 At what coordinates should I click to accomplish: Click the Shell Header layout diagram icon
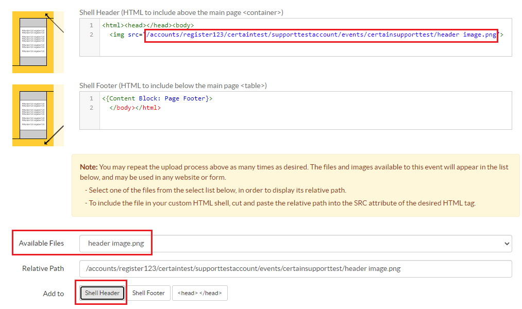tap(38, 42)
